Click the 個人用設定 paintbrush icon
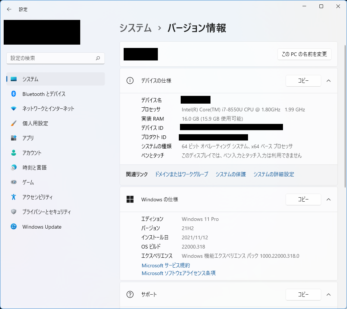This screenshot has width=347, height=309. [x=14, y=124]
